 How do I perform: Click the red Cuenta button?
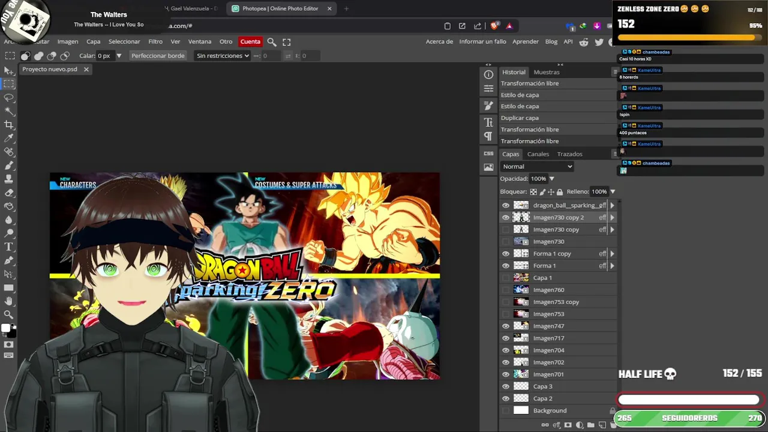coord(250,42)
